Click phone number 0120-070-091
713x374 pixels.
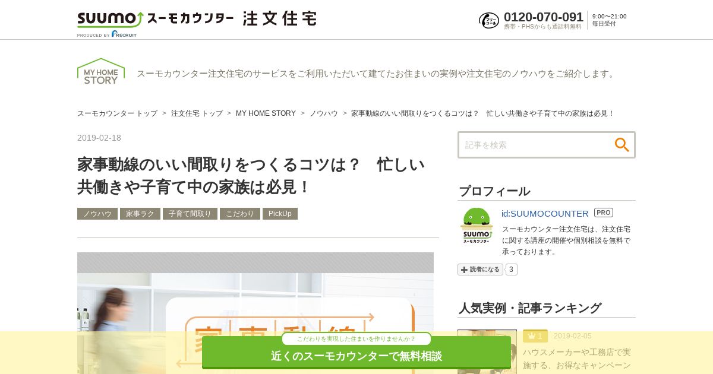544,17
